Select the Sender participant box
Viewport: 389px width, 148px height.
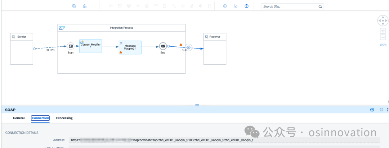click(22, 49)
